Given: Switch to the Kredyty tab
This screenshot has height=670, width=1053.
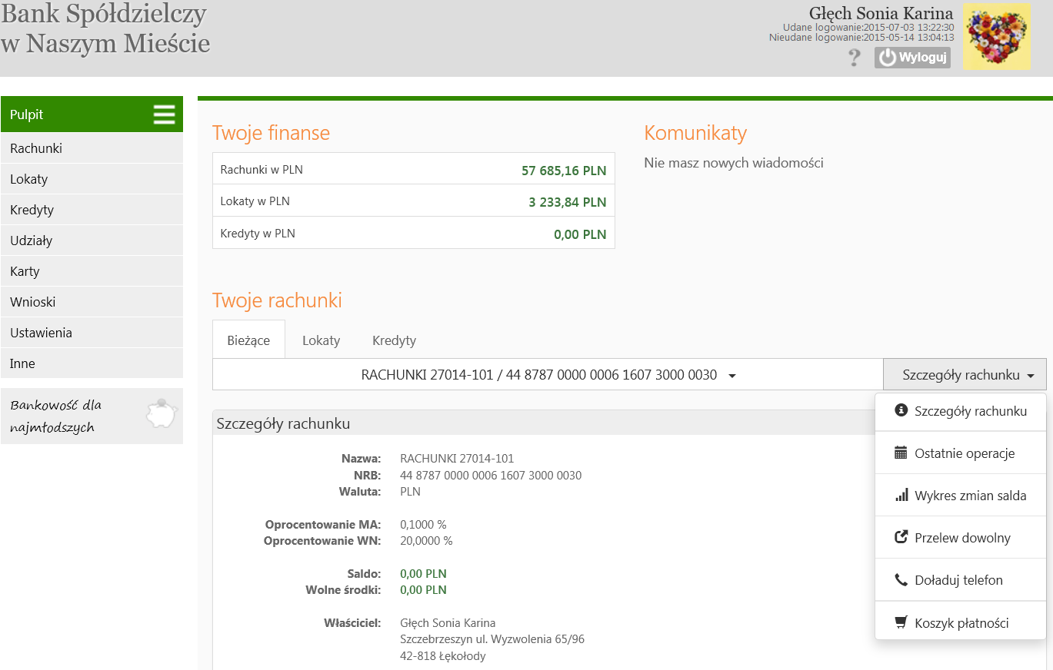Looking at the screenshot, I should click(x=394, y=340).
